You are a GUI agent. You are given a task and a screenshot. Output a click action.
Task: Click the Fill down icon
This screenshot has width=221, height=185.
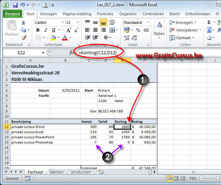pos(209,30)
